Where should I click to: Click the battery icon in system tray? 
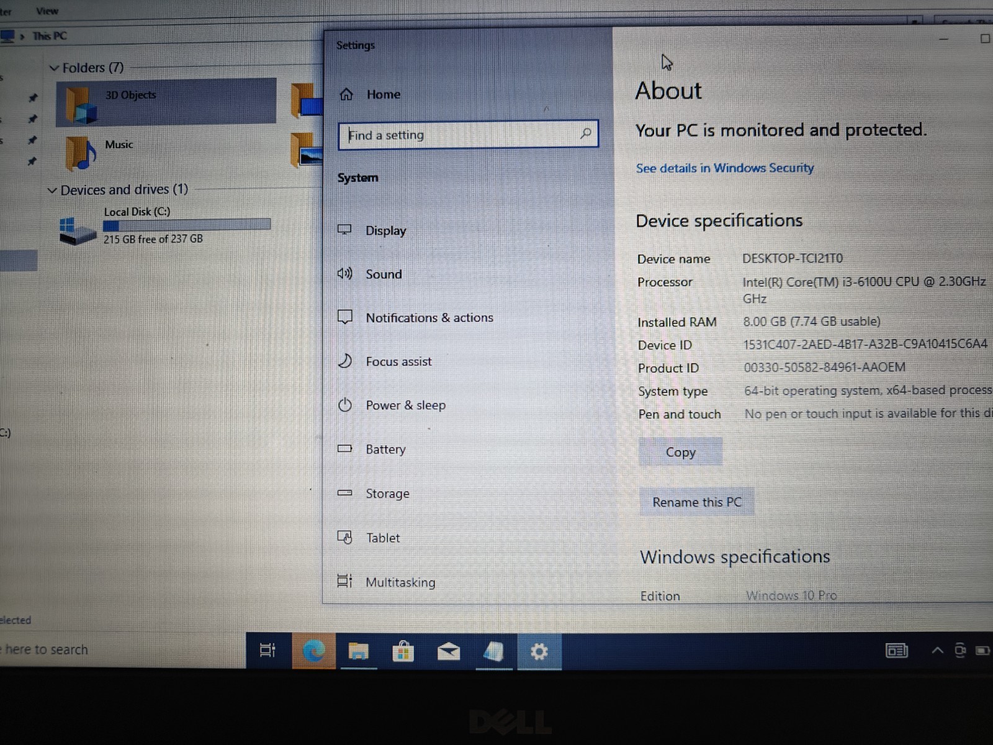coord(982,651)
